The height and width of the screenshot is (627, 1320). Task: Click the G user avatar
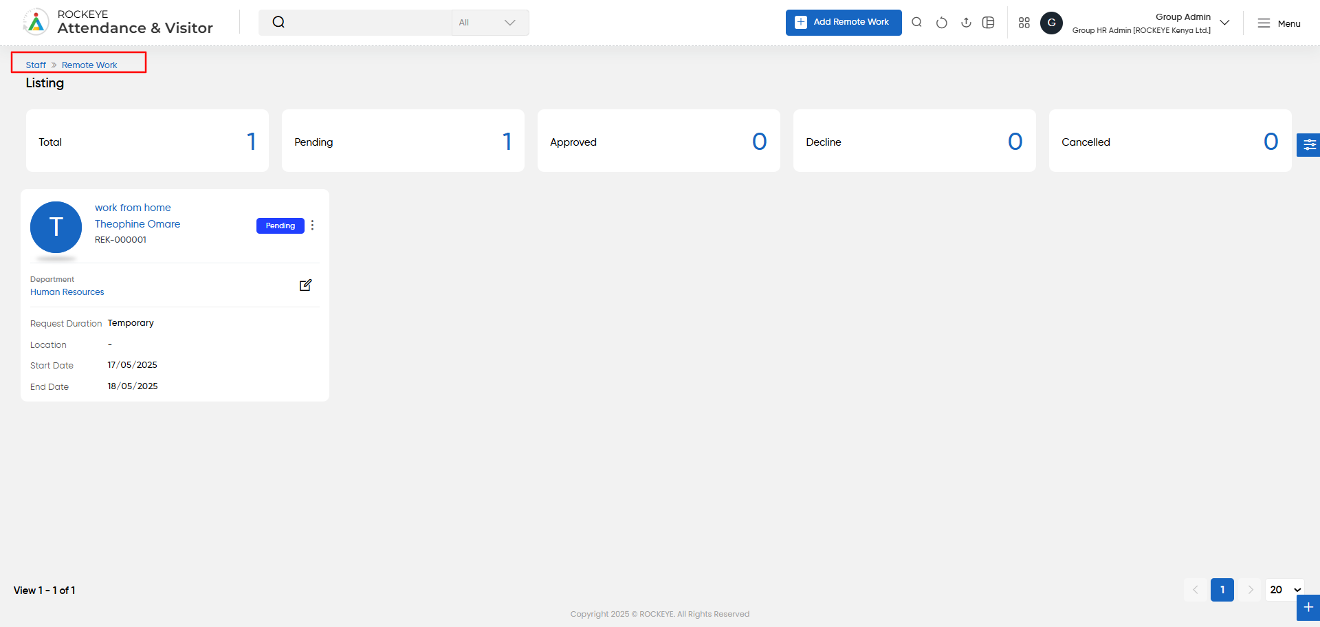click(x=1051, y=23)
